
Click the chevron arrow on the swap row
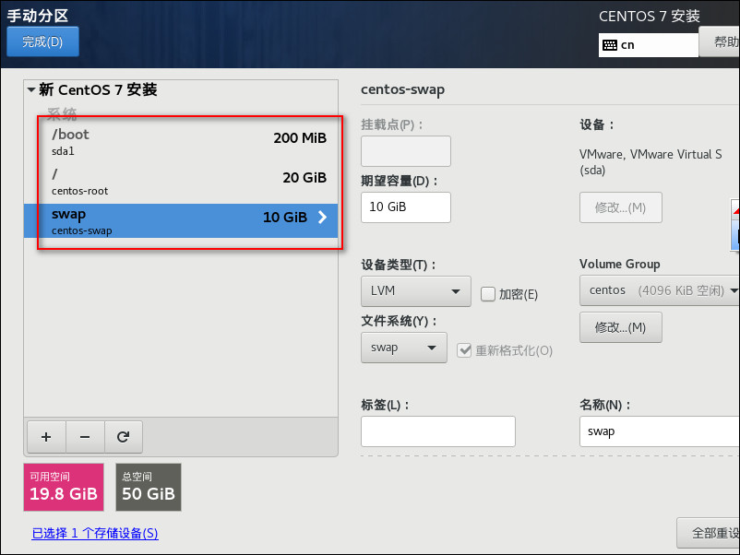322,217
